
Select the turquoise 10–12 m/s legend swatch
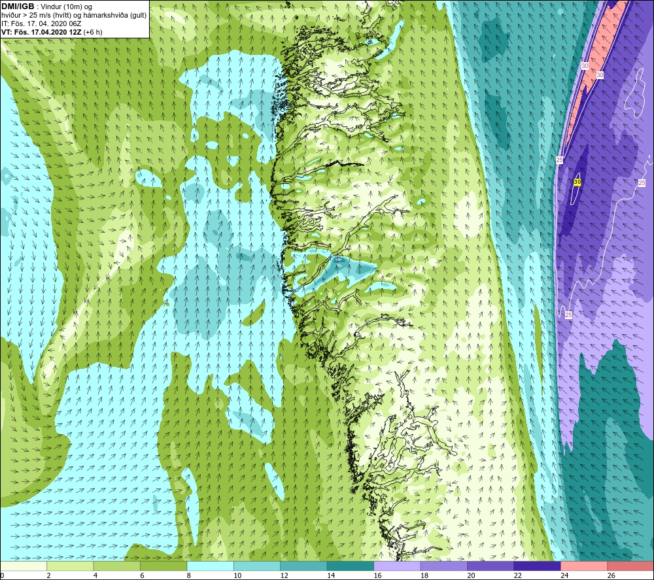click(257, 566)
